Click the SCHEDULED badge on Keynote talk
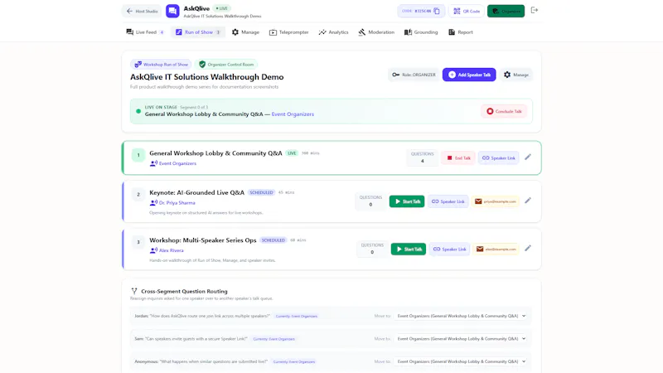 coord(261,192)
